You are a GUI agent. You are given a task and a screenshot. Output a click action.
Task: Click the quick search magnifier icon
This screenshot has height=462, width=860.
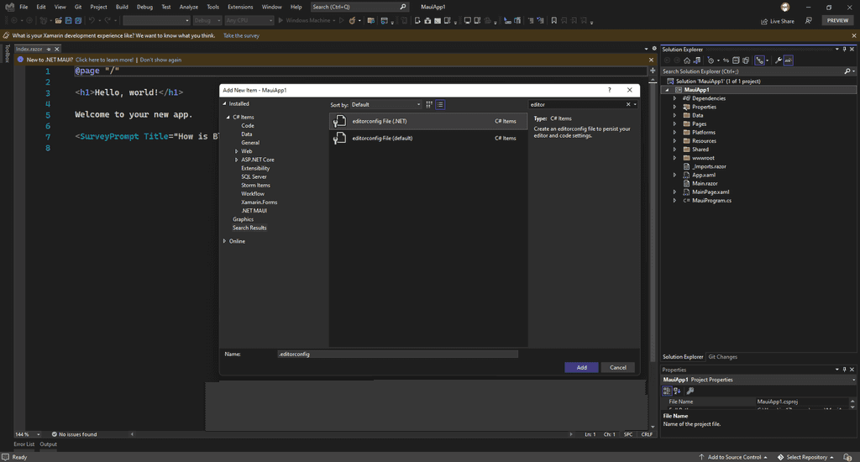(403, 7)
